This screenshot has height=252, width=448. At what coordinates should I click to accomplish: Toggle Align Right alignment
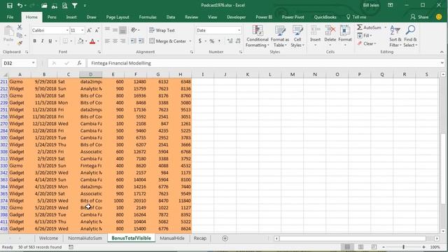point(123,41)
